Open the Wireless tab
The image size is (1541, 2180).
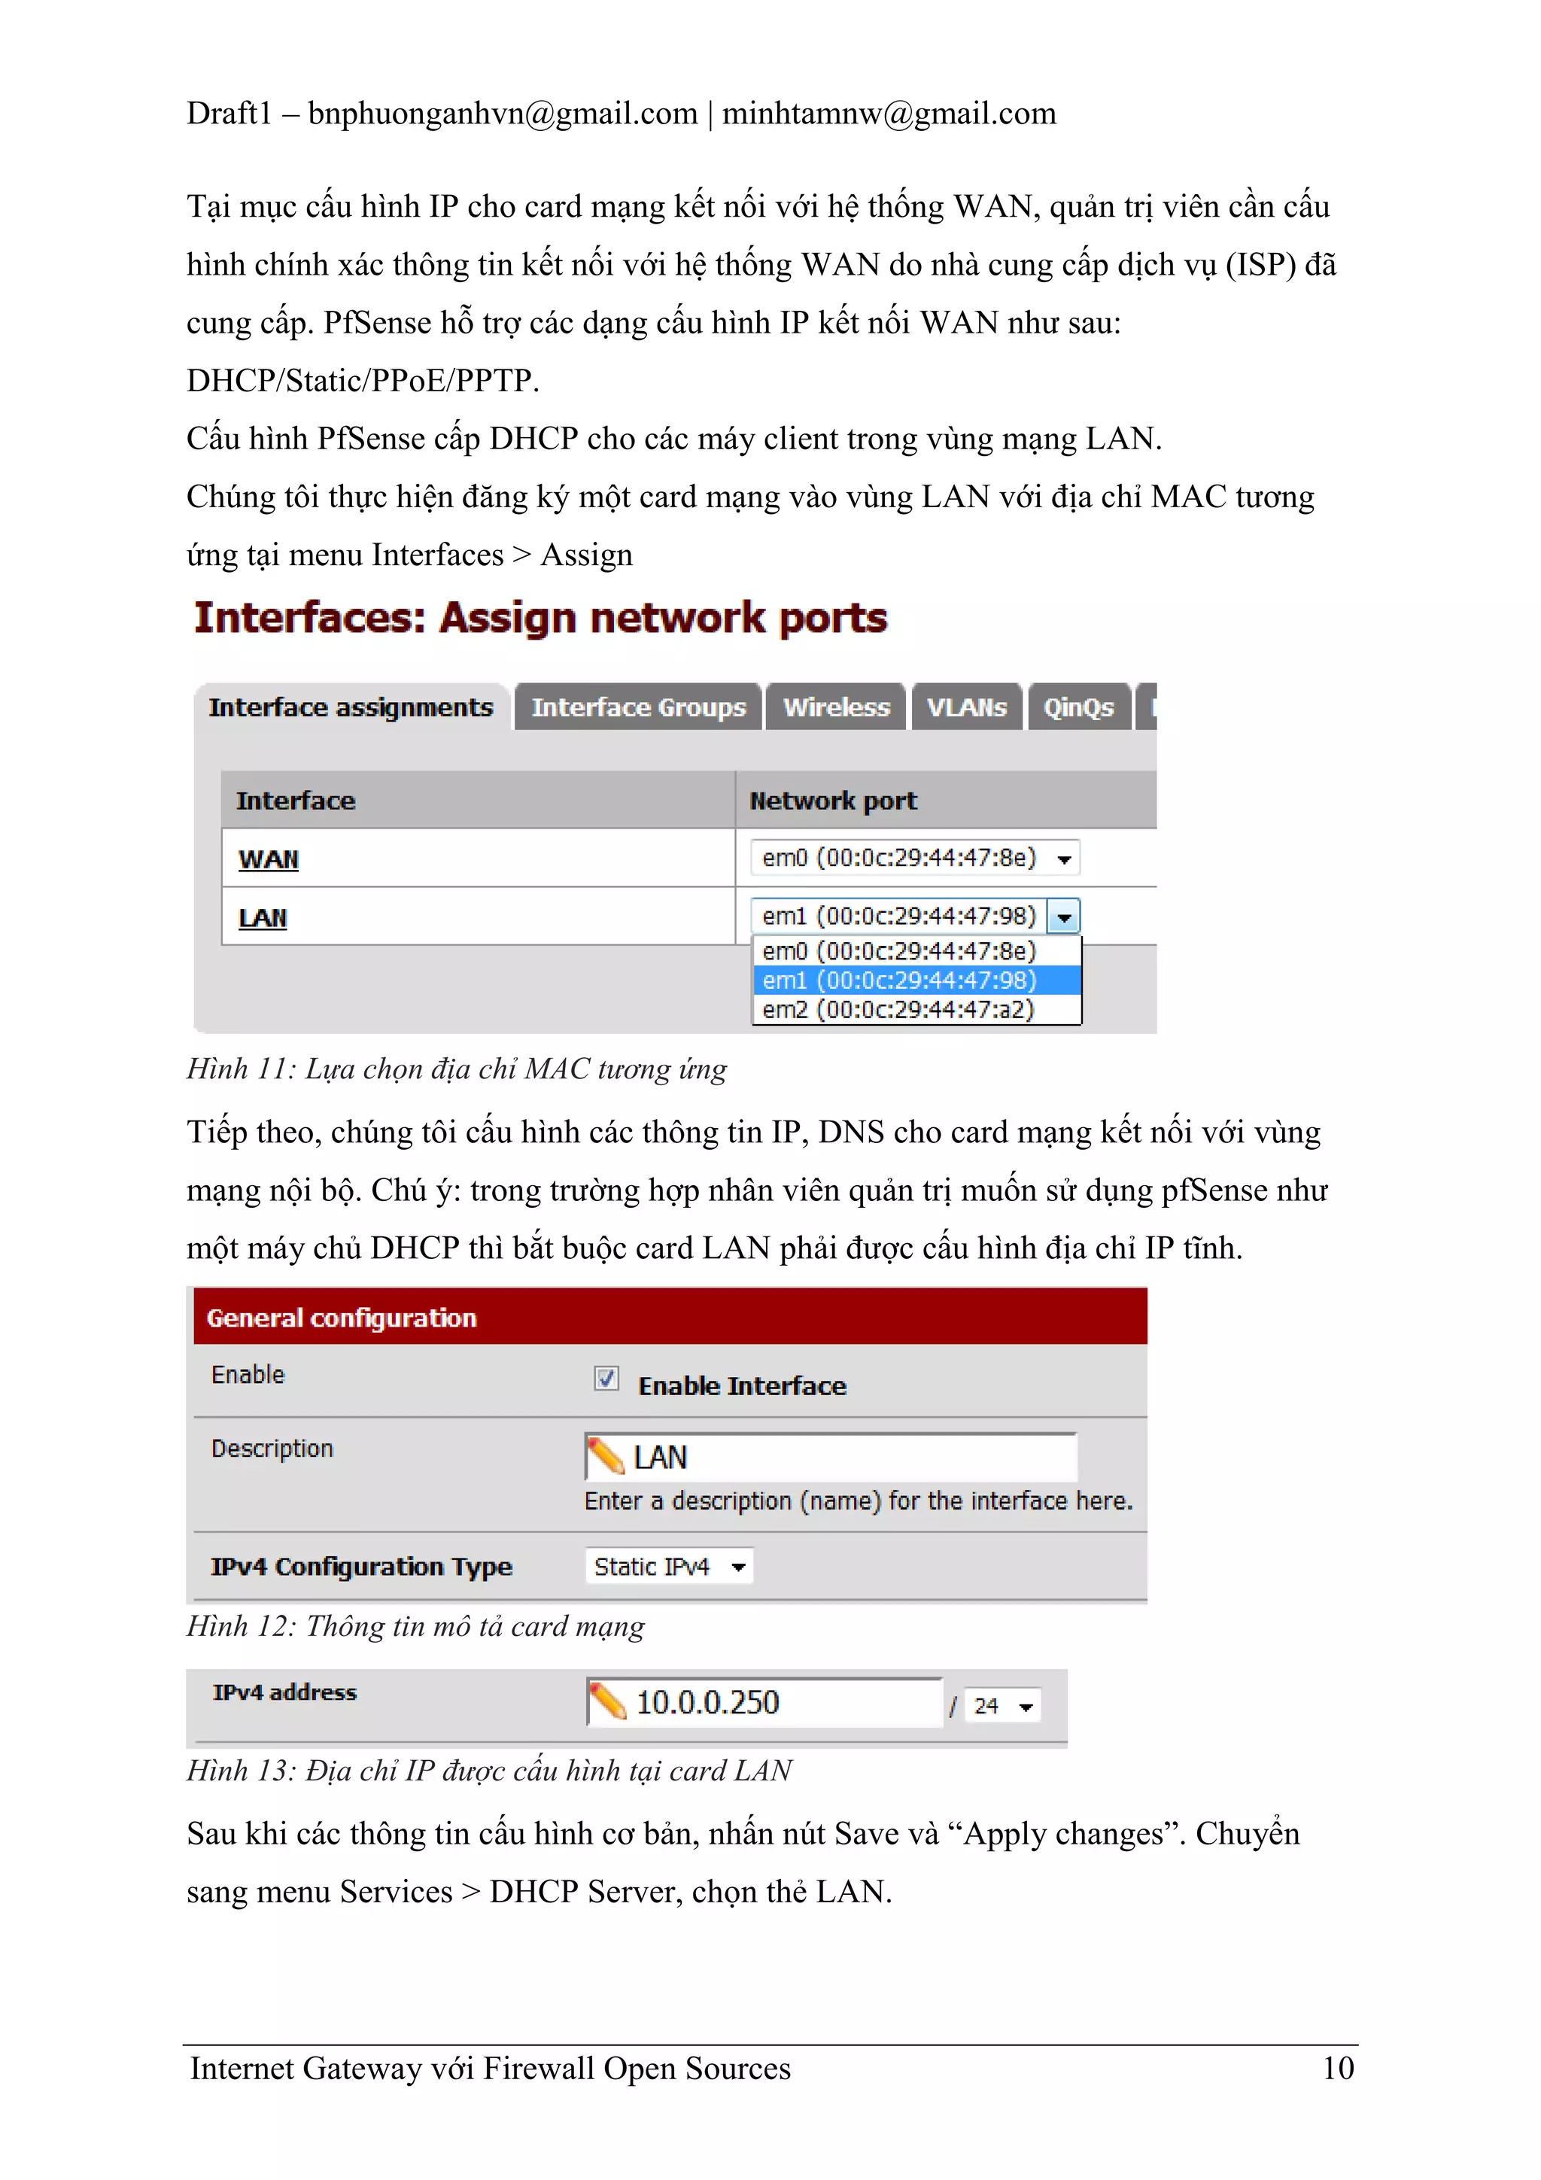click(835, 707)
